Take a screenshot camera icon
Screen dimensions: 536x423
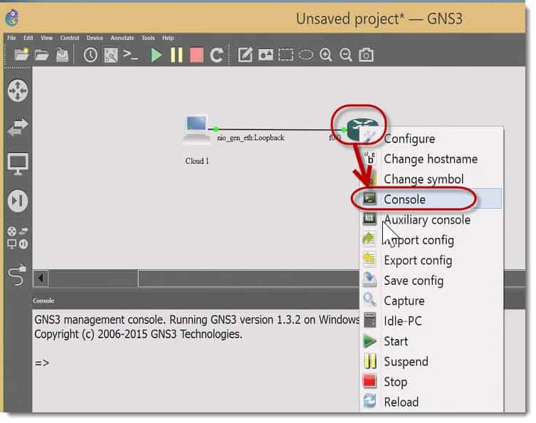(366, 55)
